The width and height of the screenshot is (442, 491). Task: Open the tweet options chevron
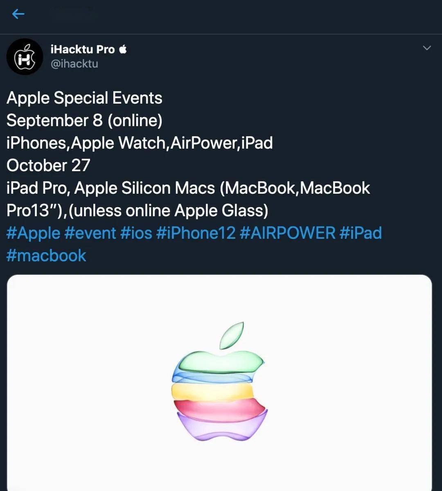tap(427, 47)
